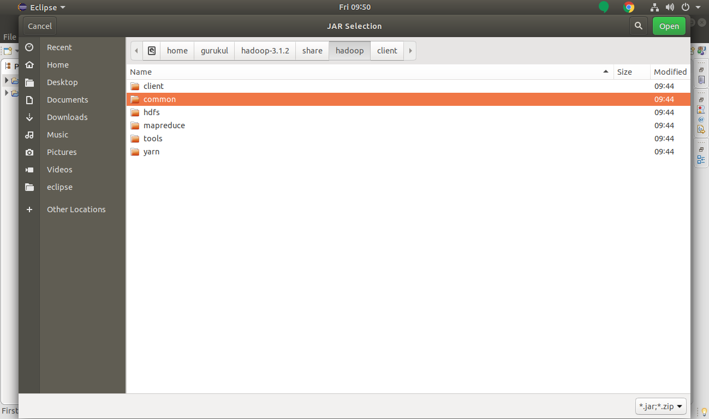This screenshot has width=709, height=419.
Task: Expand the highlighted project in Eclipse Package Explorer
Action: coord(6,80)
